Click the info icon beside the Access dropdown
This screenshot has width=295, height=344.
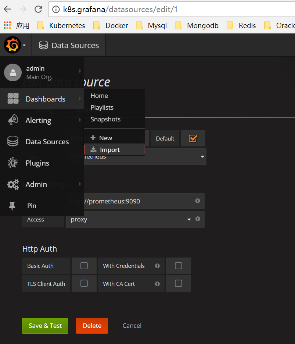click(x=198, y=219)
